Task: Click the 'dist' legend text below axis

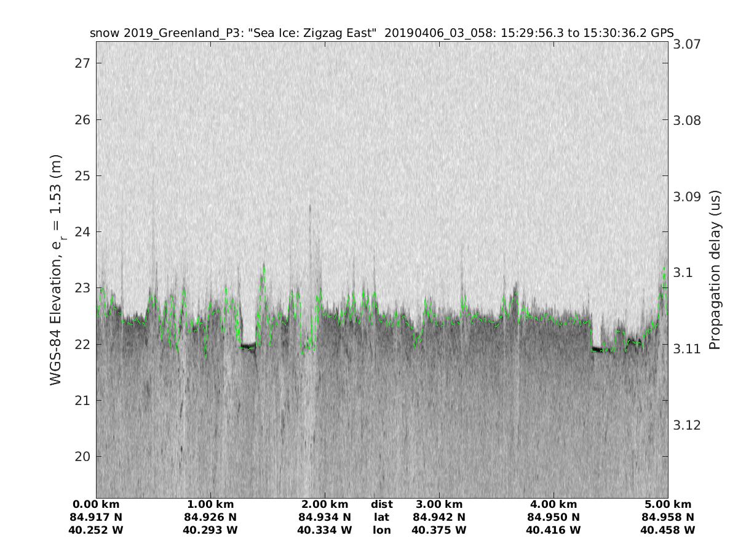Action: click(x=382, y=504)
